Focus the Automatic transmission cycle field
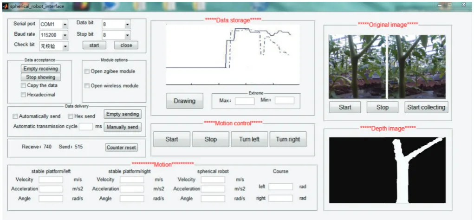 [x=86, y=126]
